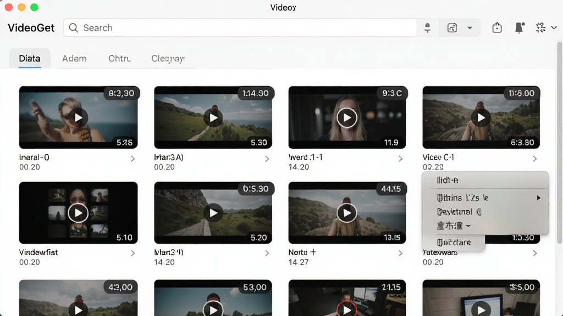Focus the Search input field
Screen dimensions: 563x316
[240, 27]
